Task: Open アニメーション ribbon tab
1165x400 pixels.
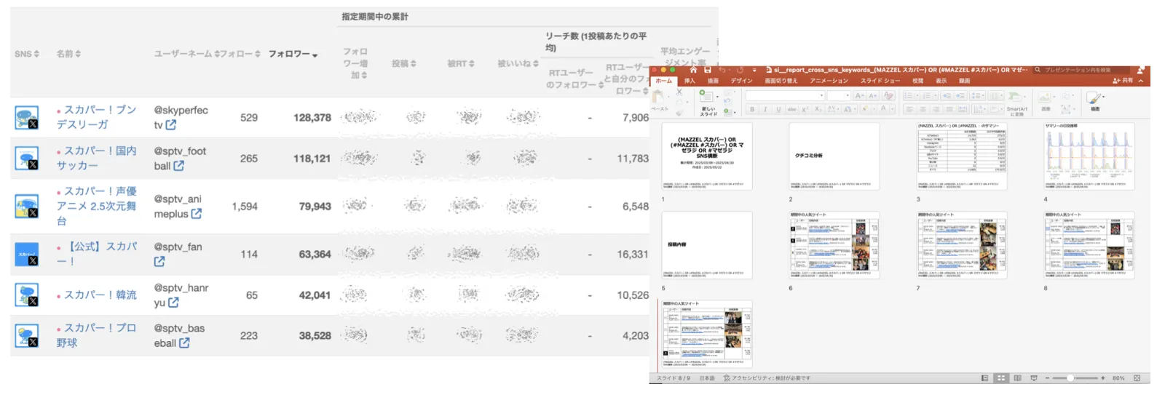Action: (829, 81)
